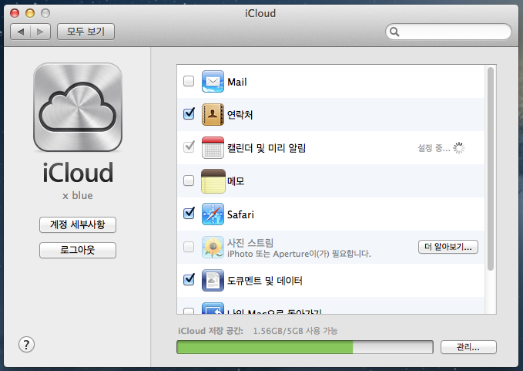The height and width of the screenshot is (371, 523).
Task: Toggle the 캘린더 및 미리 알림 checkbox
Action: (x=189, y=147)
